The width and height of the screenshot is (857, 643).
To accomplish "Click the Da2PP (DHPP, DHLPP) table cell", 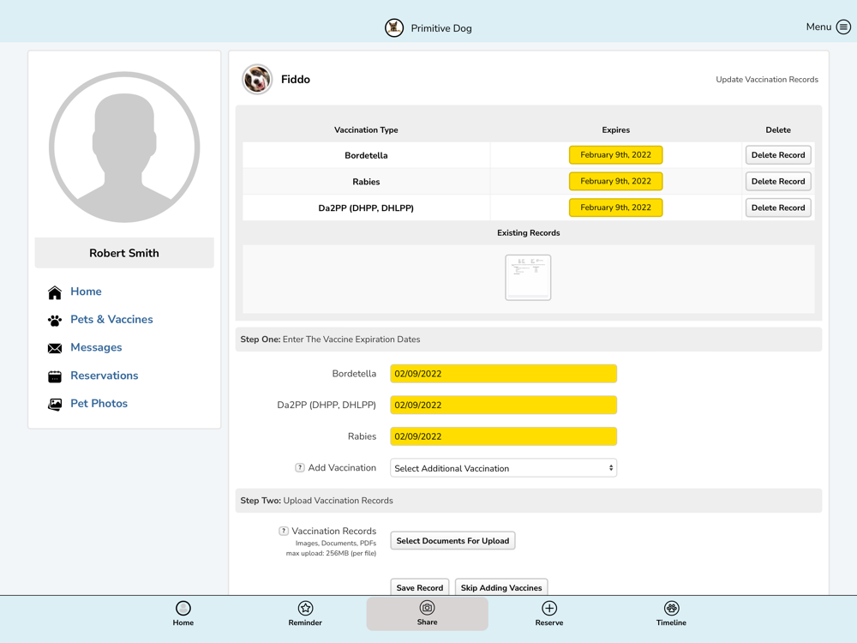I will click(366, 207).
